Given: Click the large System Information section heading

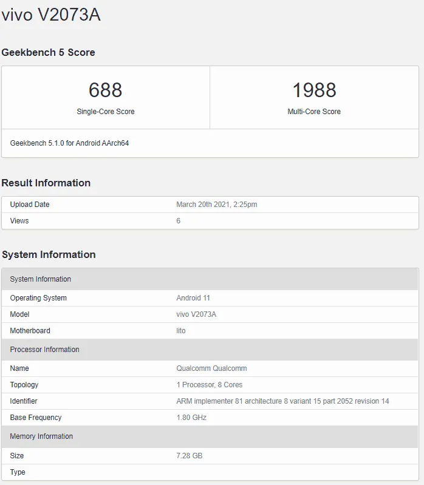Looking at the screenshot, I should [49, 254].
